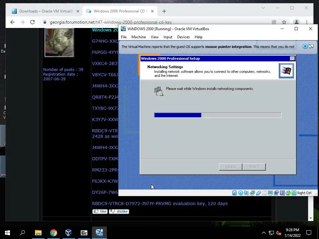Click the Chrome forward arrow

coord(22,22)
